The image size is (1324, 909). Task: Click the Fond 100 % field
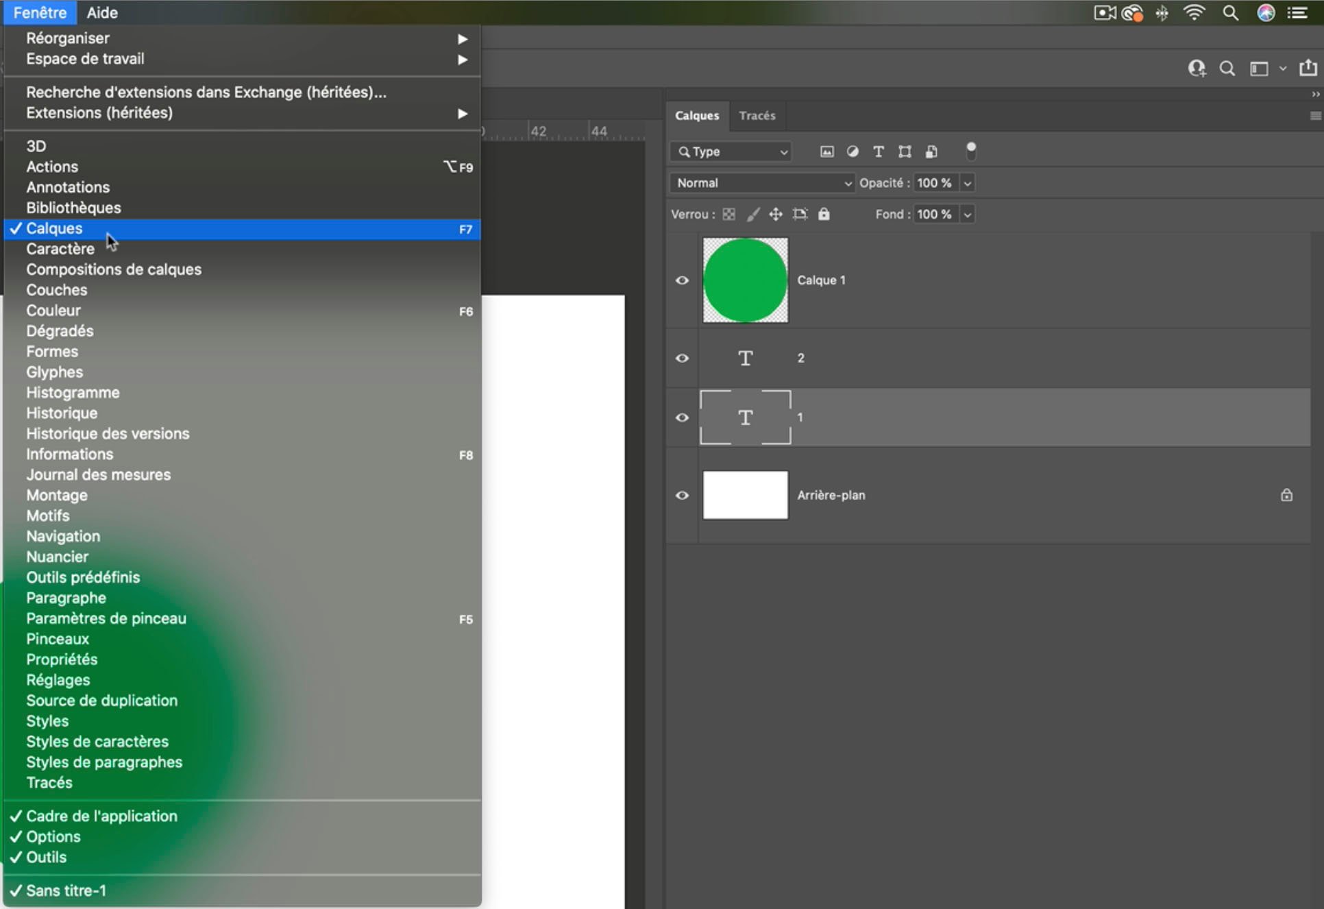click(936, 215)
